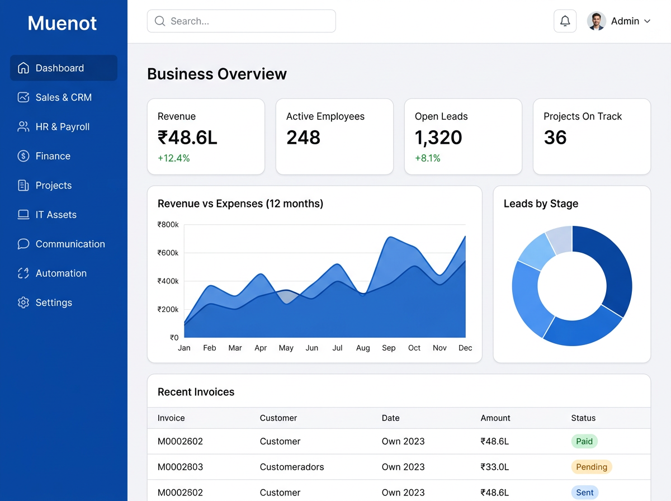671x501 pixels.
Task: Go to Sales & CRM section
Action: 64,97
